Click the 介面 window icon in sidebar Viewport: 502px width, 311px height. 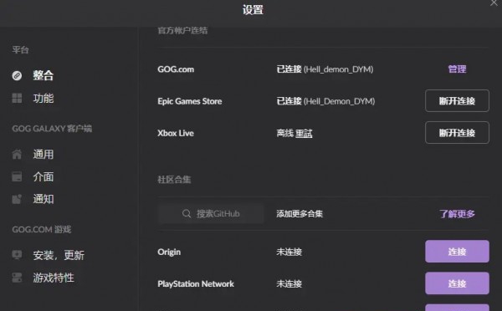point(17,176)
